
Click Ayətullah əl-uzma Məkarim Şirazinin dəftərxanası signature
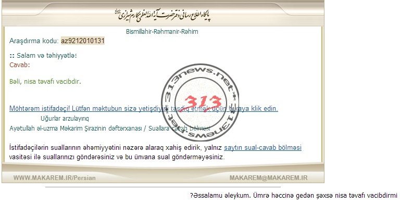click(x=76, y=128)
